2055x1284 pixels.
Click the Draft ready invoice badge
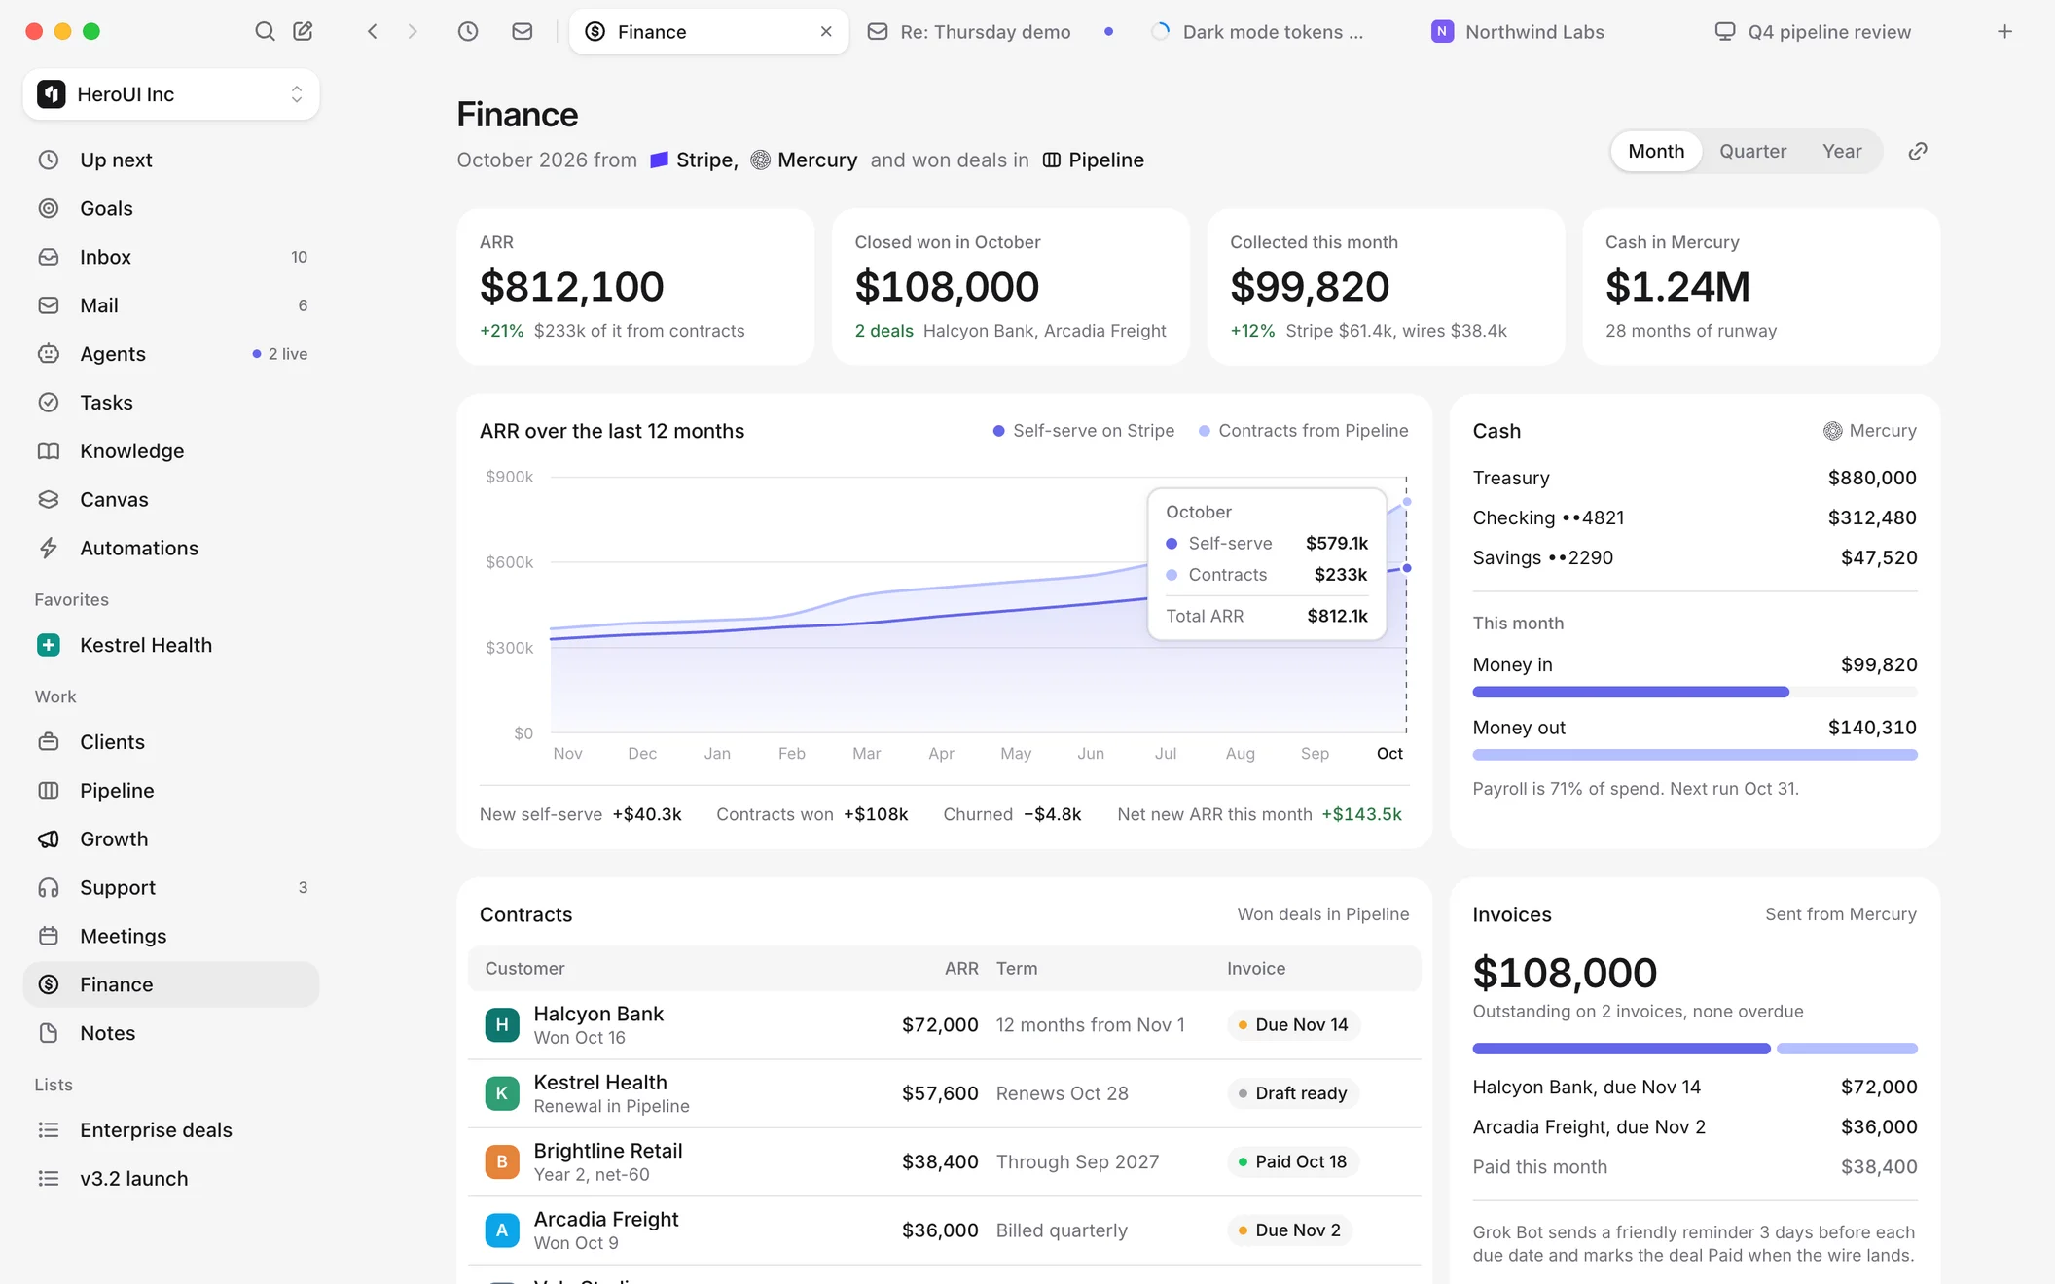coord(1292,1093)
